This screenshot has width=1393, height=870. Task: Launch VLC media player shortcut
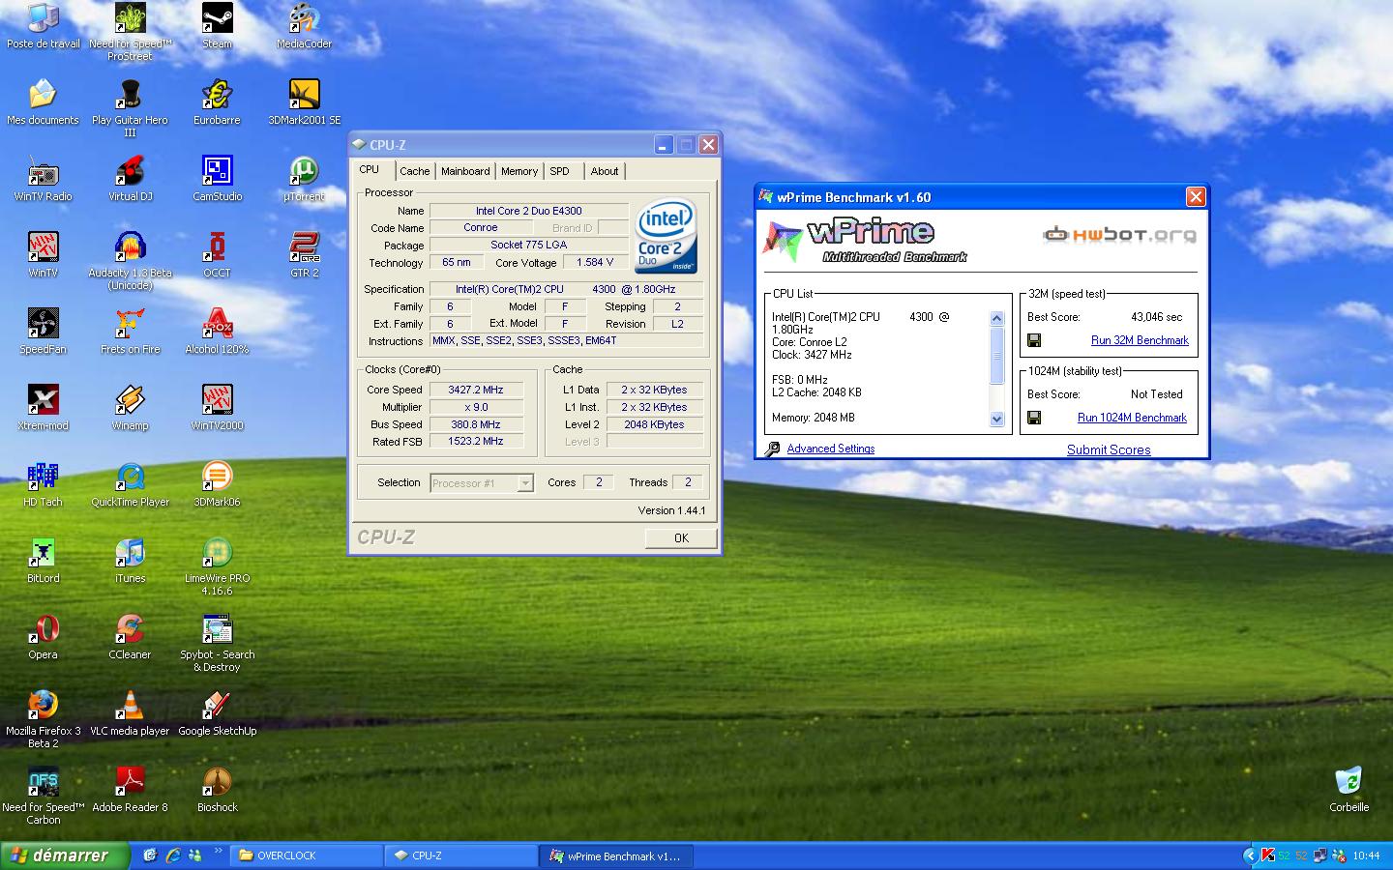130,713
